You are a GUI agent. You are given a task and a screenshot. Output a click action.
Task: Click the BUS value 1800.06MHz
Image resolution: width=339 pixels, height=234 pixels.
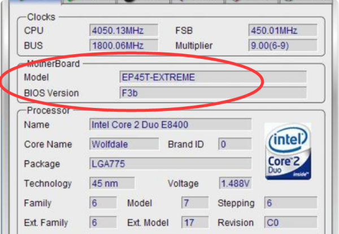(124, 45)
